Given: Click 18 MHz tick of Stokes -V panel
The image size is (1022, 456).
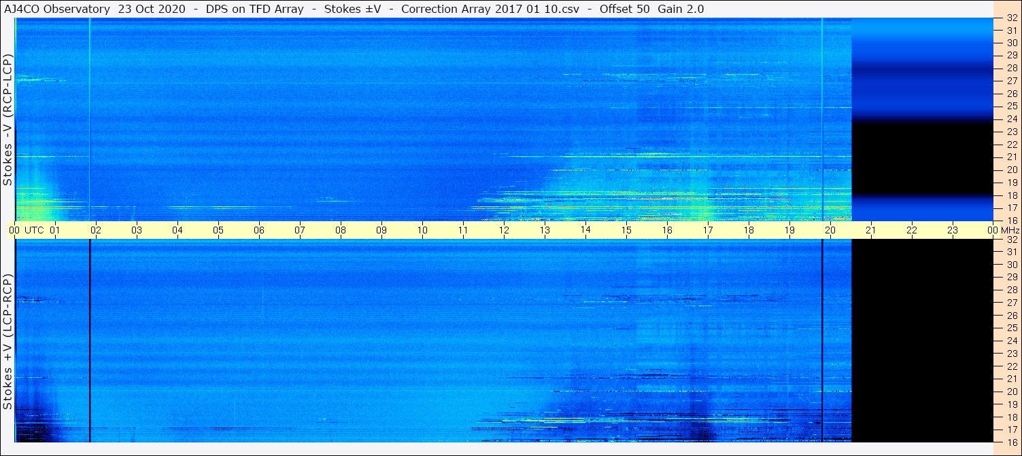Looking at the screenshot, I should click(1011, 195).
